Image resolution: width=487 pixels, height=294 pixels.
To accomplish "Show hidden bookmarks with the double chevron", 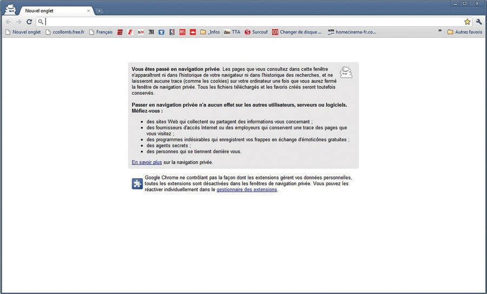I will (440, 31).
